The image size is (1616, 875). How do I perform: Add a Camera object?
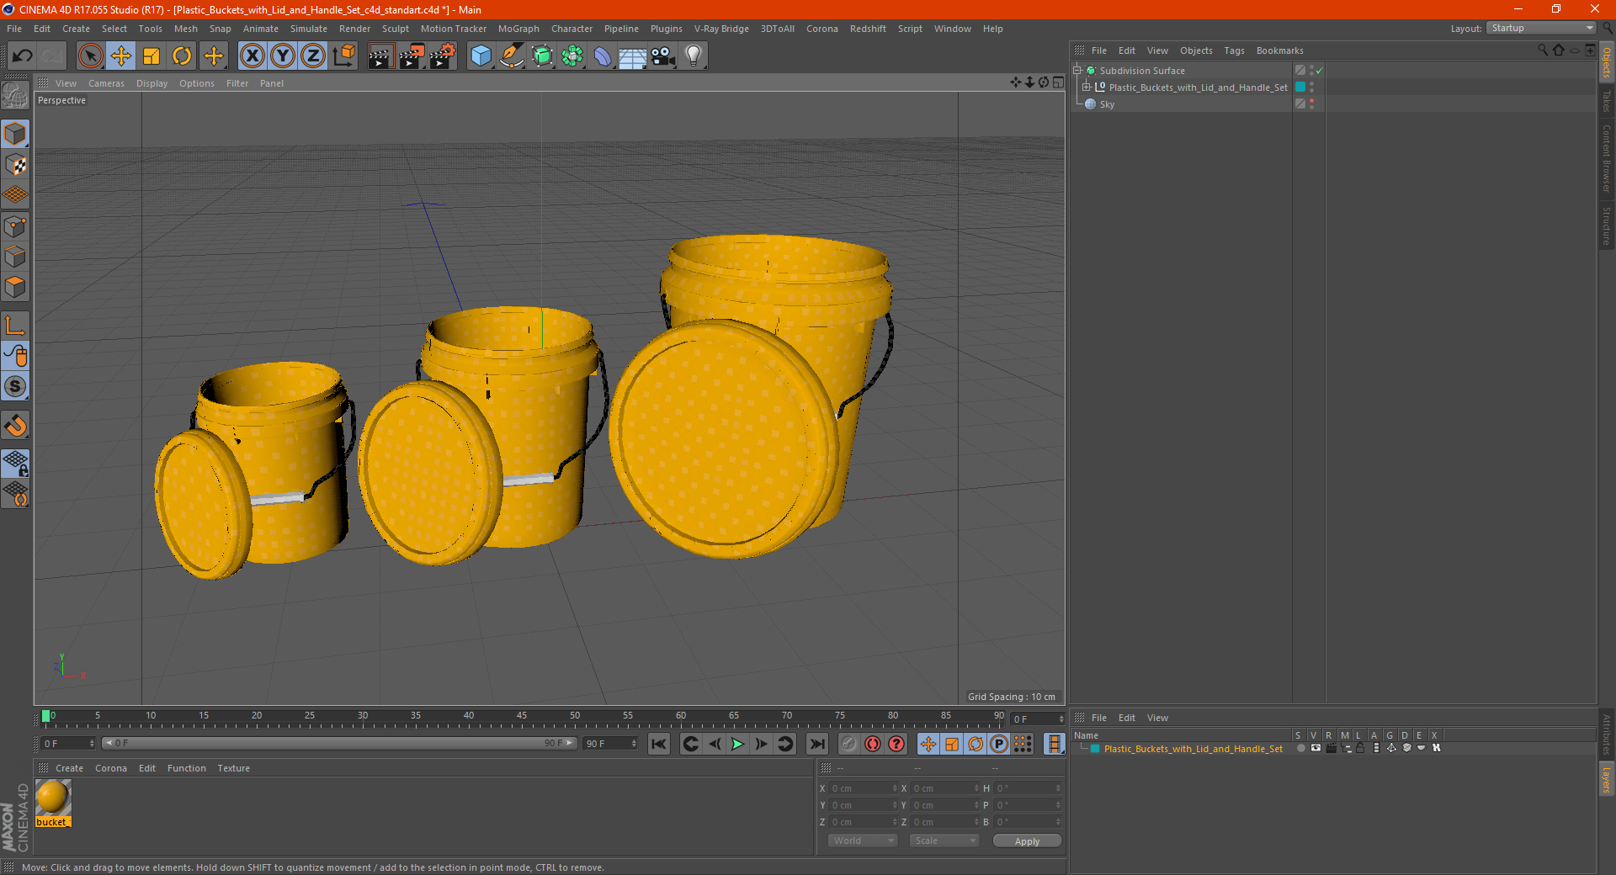click(663, 56)
